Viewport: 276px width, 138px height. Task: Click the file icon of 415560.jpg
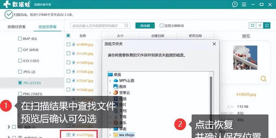tap(73, 90)
